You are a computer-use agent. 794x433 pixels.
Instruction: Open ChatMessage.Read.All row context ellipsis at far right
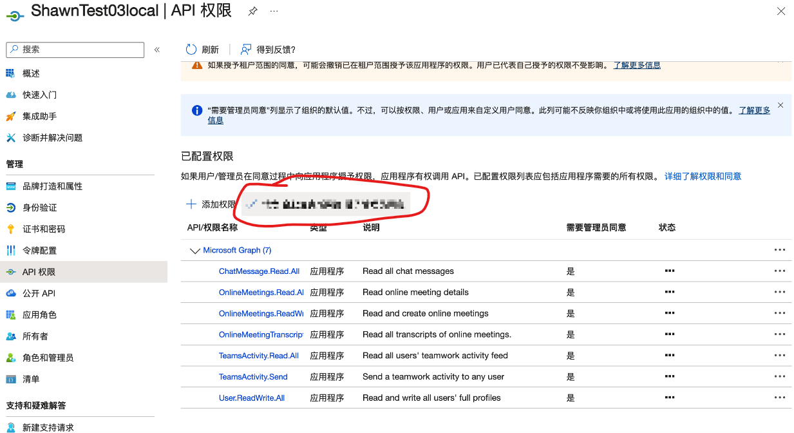(x=780, y=271)
